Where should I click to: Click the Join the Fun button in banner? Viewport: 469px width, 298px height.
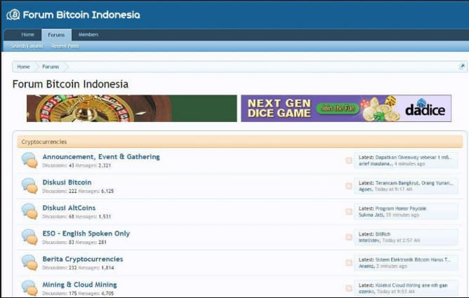(338, 108)
